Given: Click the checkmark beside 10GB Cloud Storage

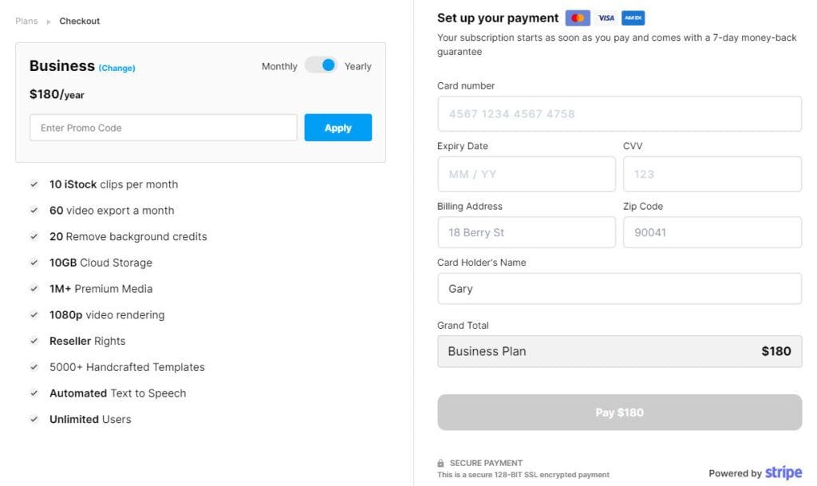Looking at the screenshot, I should (x=34, y=263).
